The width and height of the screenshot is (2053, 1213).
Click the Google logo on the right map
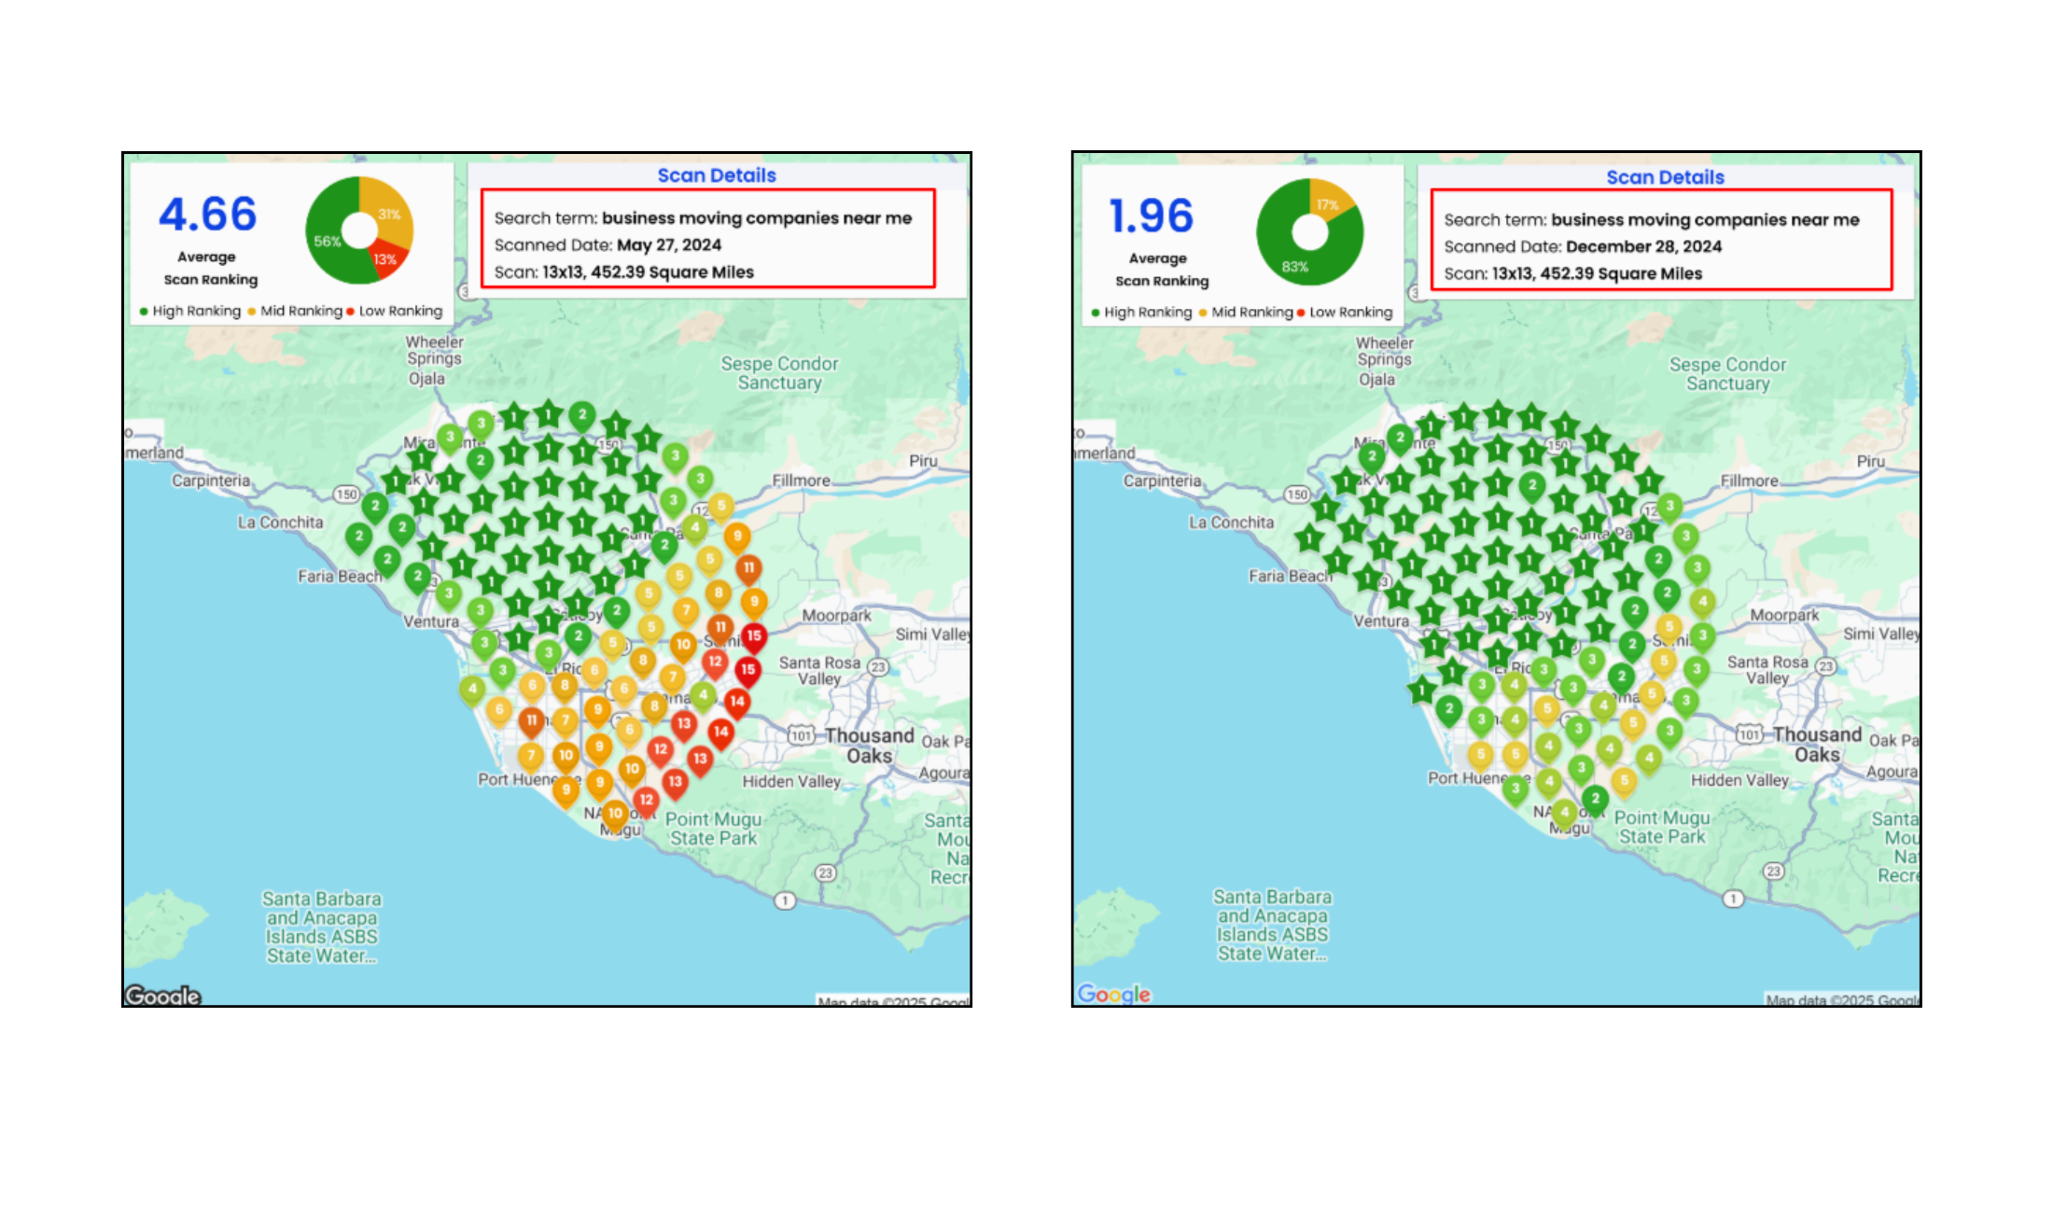[x=1113, y=994]
